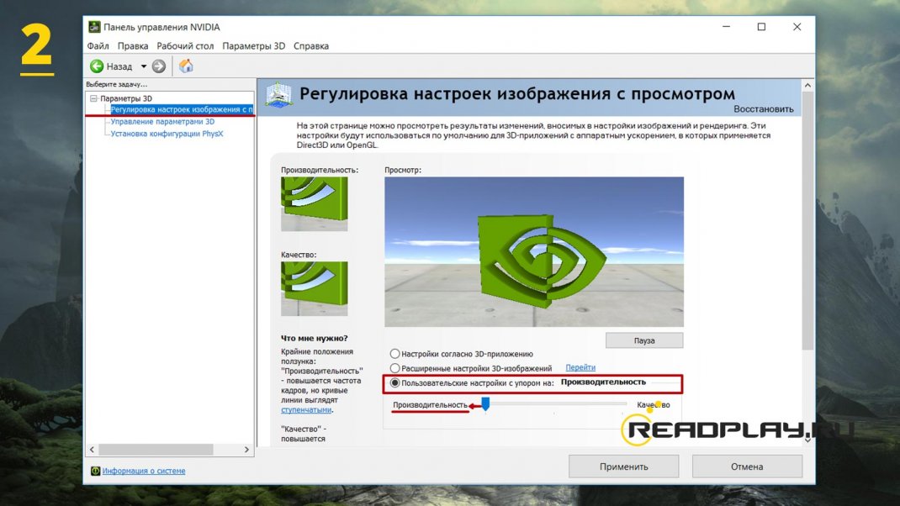Click the large 3D preview image
The height and width of the screenshot is (506, 900).
(x=534, y=252)
